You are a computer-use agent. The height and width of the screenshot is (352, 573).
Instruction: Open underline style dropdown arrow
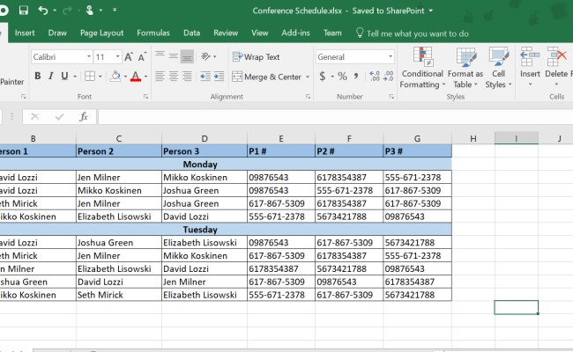[75, 77]
